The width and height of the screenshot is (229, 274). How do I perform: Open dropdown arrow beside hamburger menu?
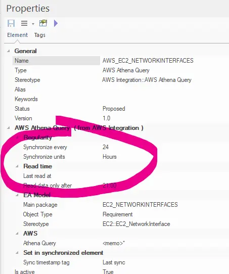pyautogui.click(x=33, y=24)
